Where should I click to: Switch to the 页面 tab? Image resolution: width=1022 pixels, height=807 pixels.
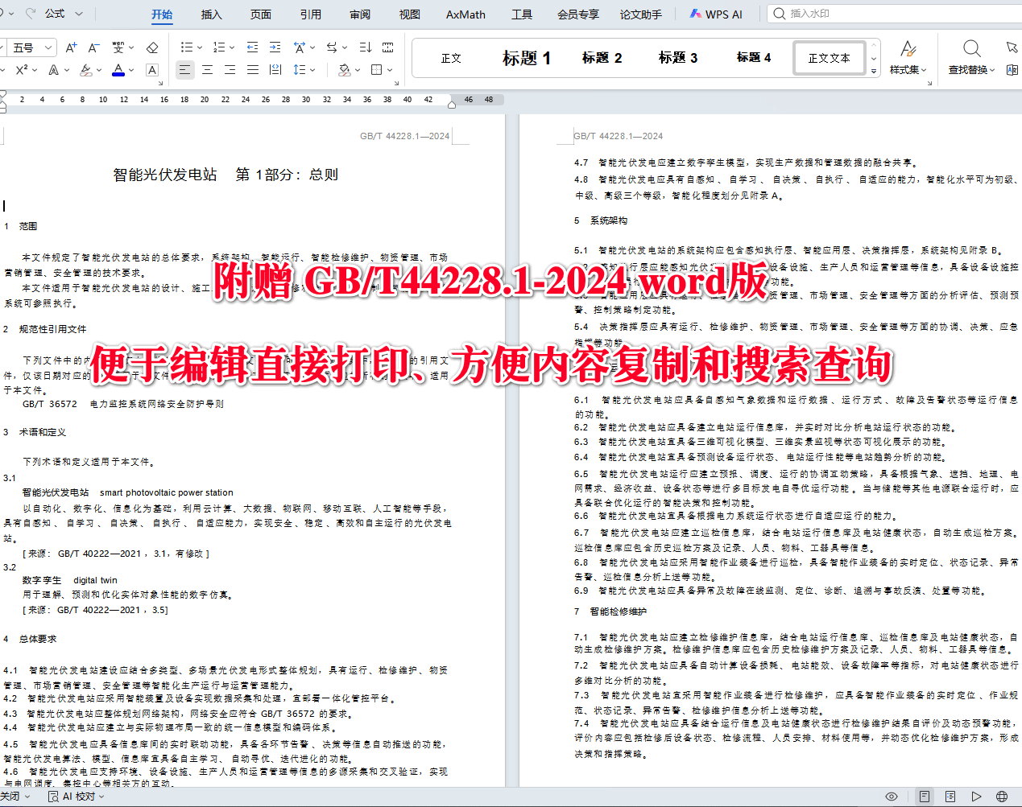pos(261,14)
